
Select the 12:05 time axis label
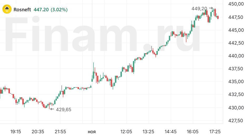[x=126, y=131]
